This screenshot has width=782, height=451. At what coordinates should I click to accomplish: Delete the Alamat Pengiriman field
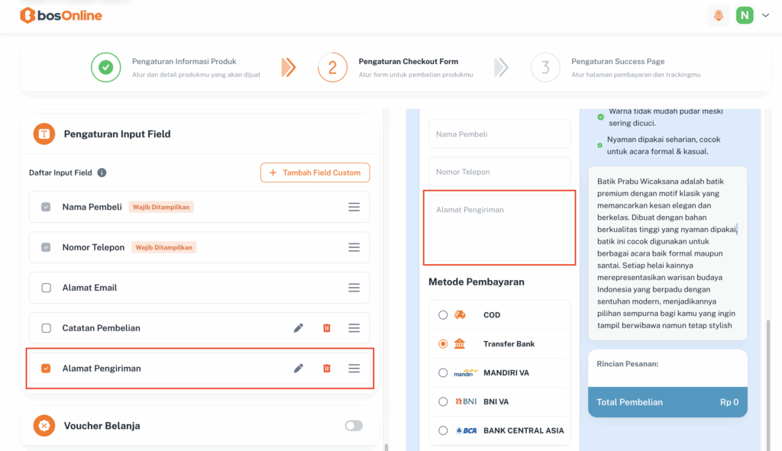point(327,369)
